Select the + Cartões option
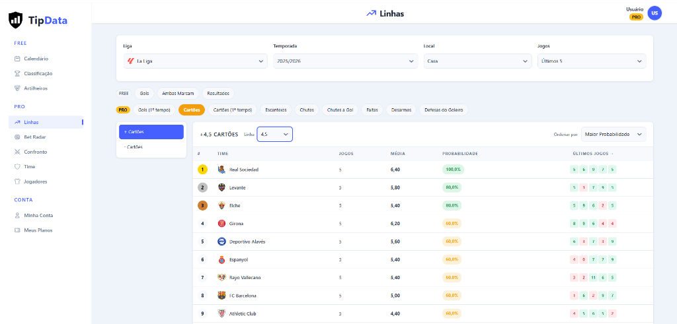Image resolution: width=677 pixels, height=324 pixels. pyautogui.click(x=151, y=132)
